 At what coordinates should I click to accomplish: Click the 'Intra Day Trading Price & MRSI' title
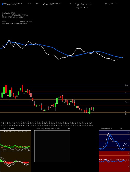53,129
